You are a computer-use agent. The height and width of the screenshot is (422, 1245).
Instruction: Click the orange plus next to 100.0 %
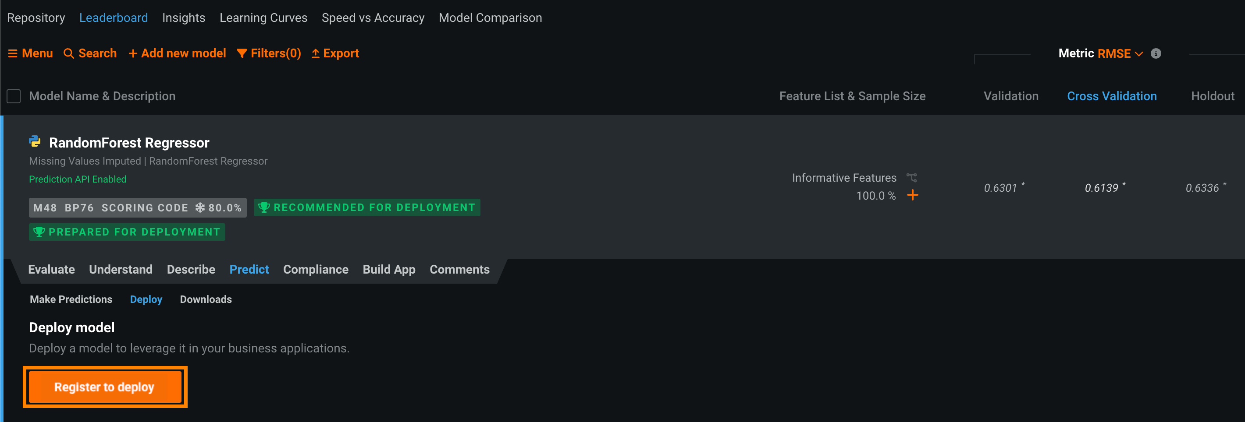pos(912,195)
